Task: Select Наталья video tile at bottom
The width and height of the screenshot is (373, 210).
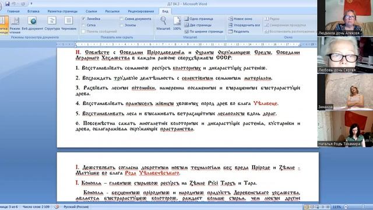Action: (x=345, y=128)
